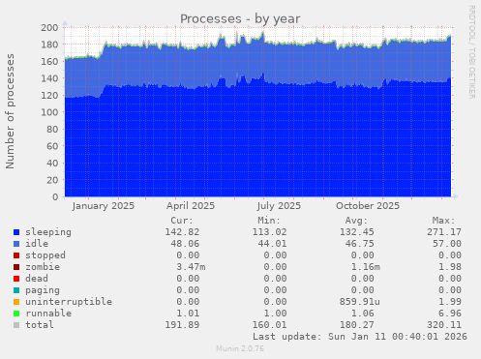The image size is (481, 359).
Task: Click runnable average value 1.06
Action: pyautogui.click(x=362, y=314)
